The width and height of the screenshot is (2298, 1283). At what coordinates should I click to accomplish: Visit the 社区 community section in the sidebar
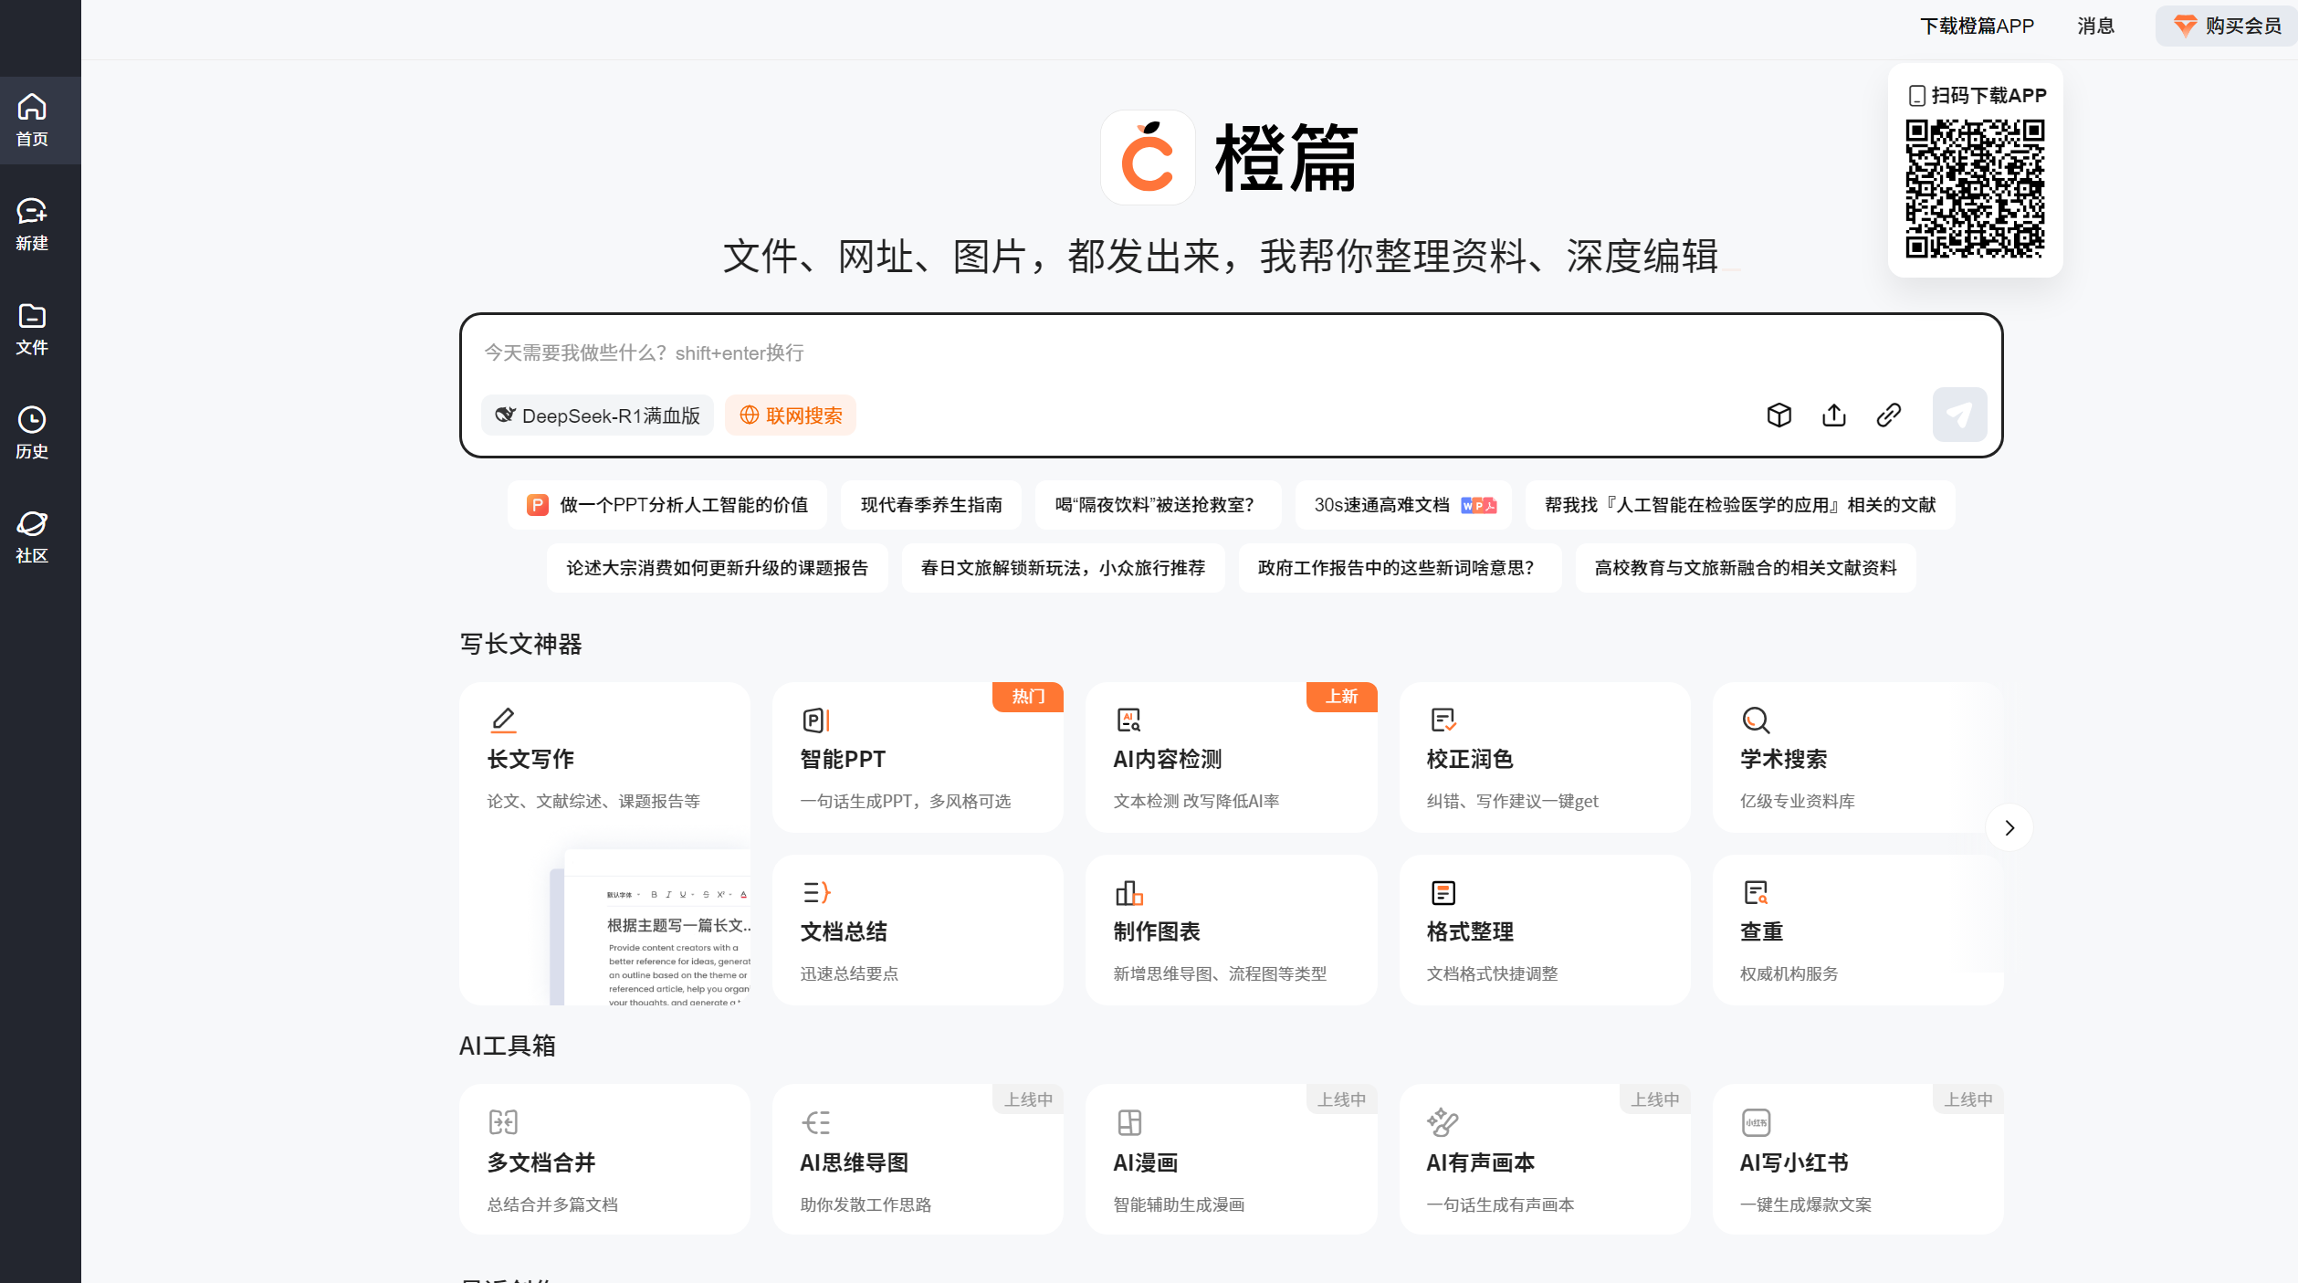coord(32,535)
